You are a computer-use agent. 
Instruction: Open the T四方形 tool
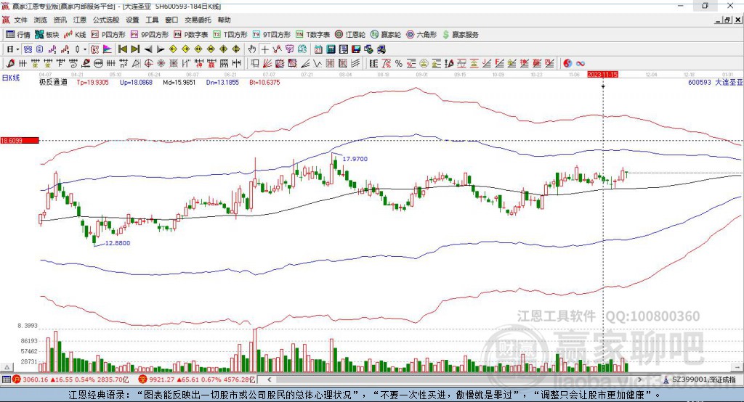230,35
